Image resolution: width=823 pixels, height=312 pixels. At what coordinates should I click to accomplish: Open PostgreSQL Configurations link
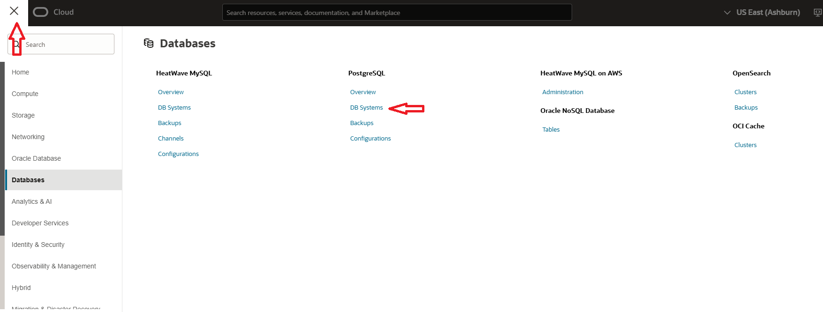click(x=370, y=139)
